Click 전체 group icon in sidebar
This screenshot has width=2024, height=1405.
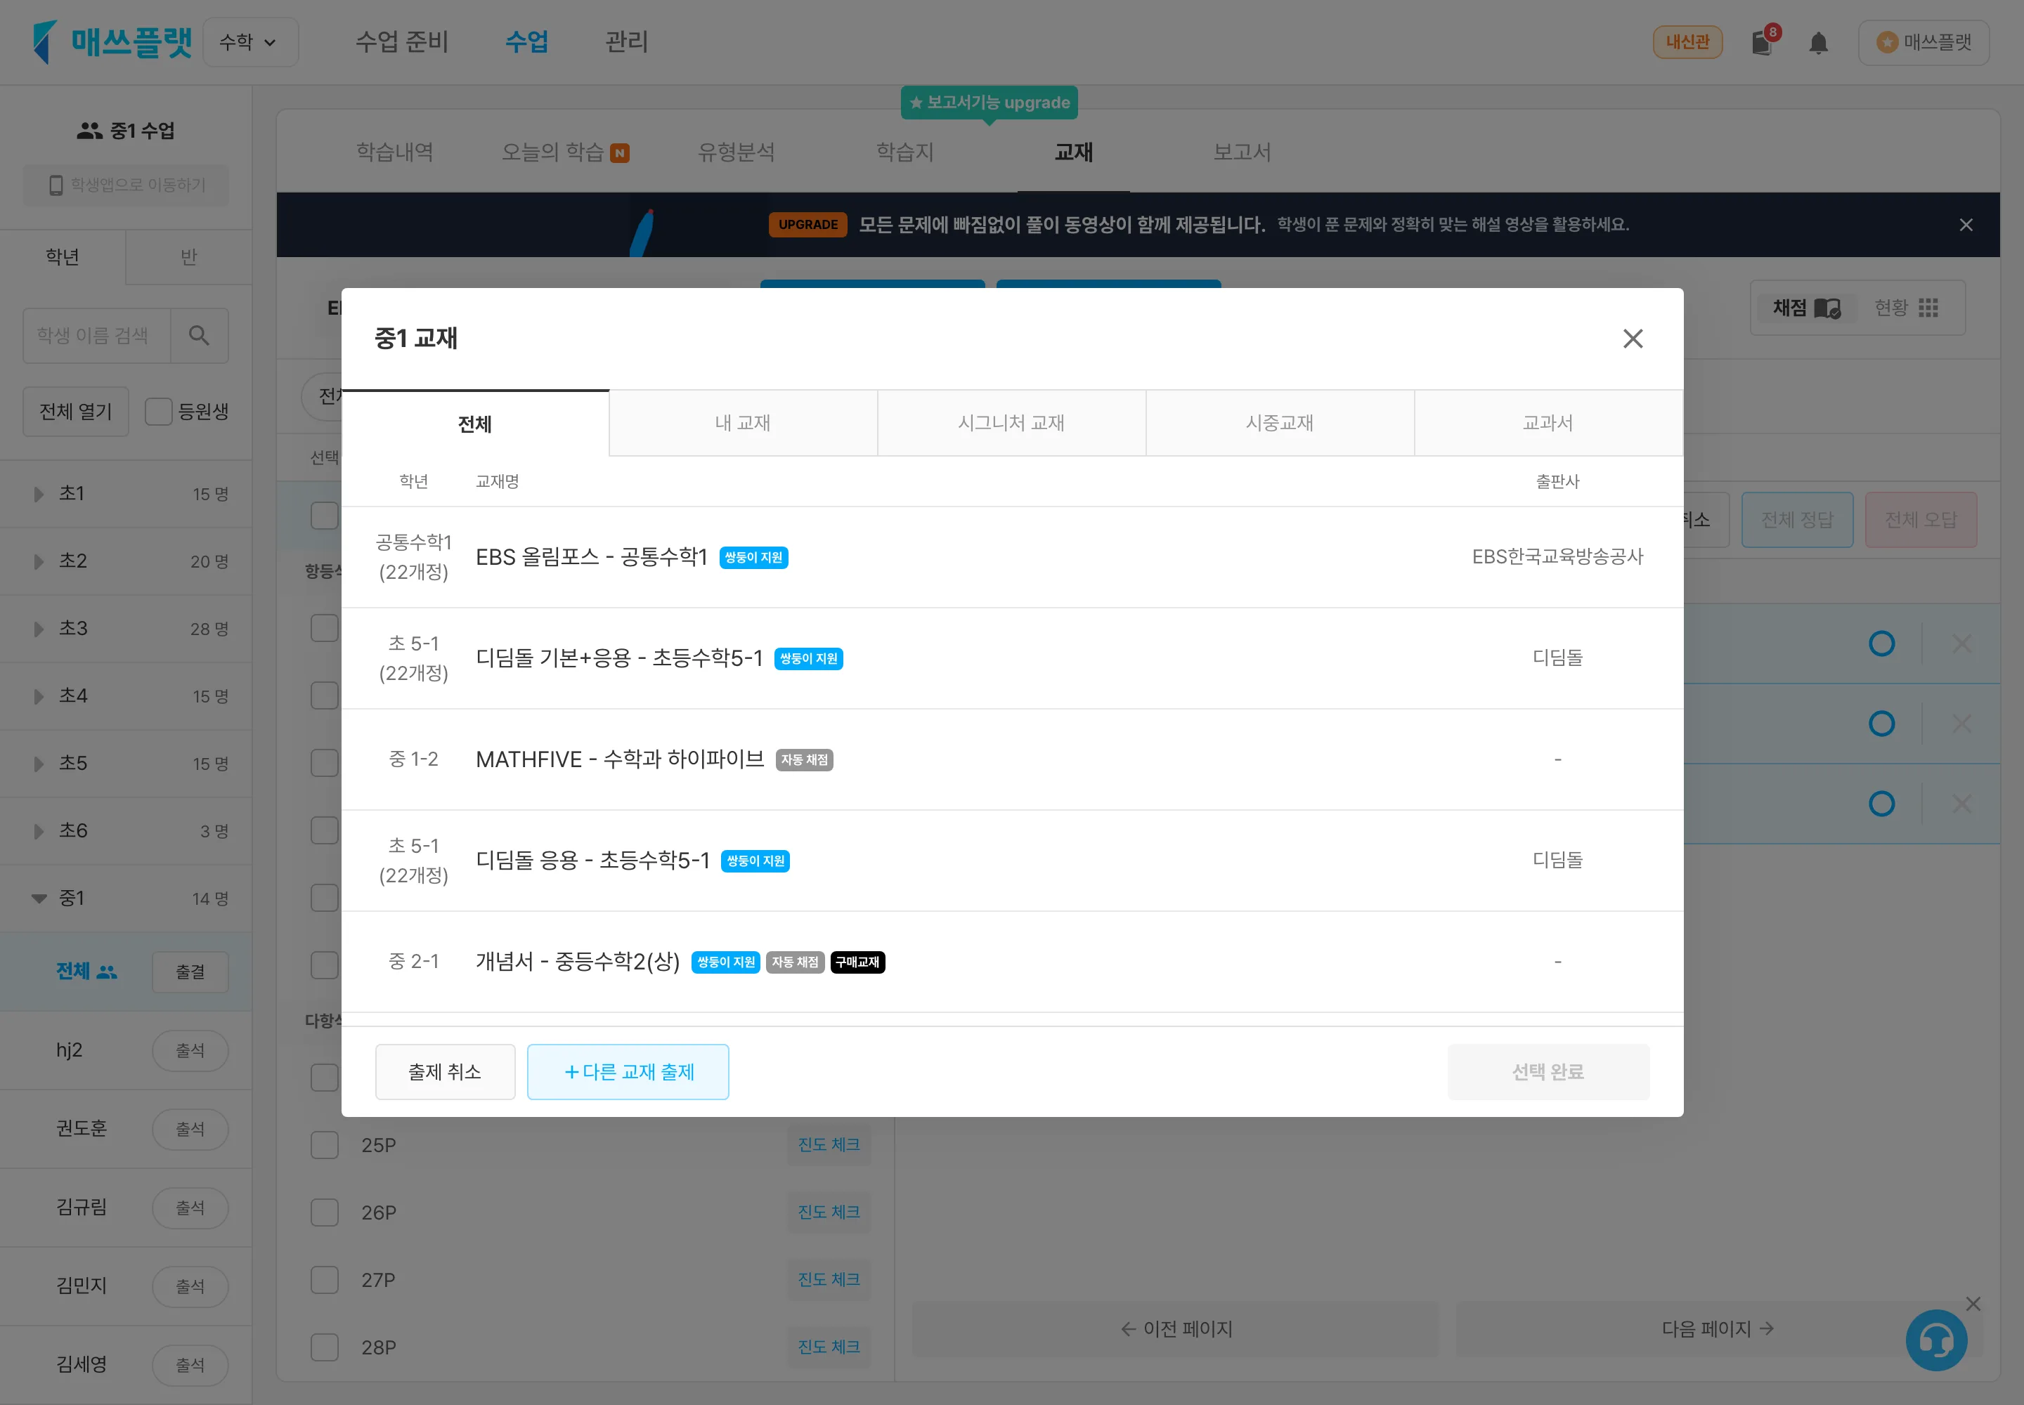coord(107,972)
